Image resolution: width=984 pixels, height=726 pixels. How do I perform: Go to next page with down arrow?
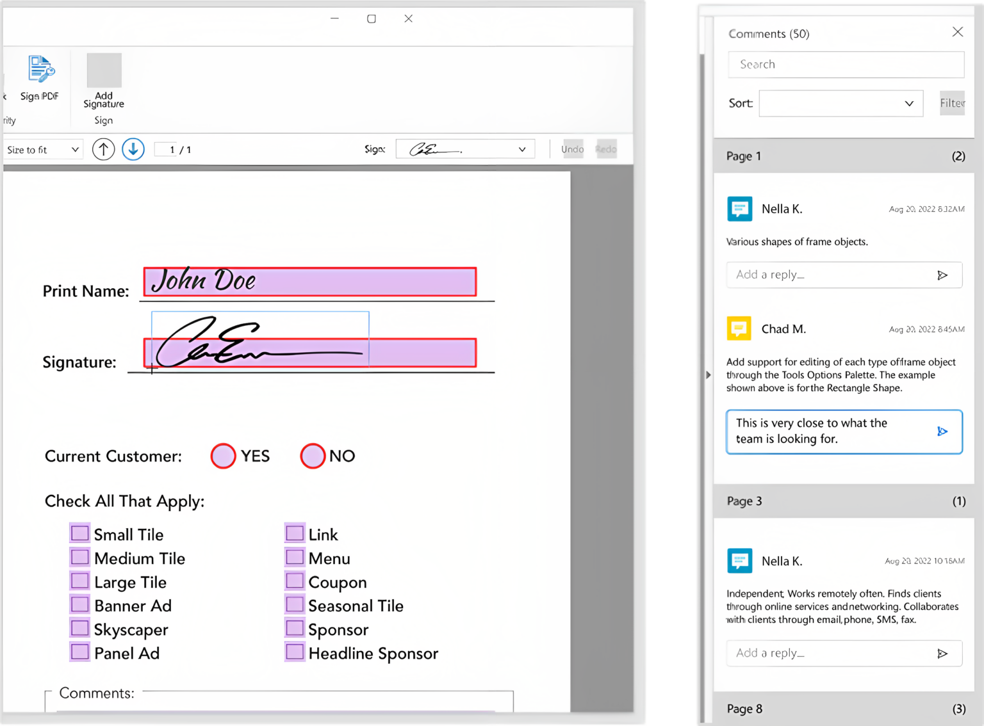[133, 149]
